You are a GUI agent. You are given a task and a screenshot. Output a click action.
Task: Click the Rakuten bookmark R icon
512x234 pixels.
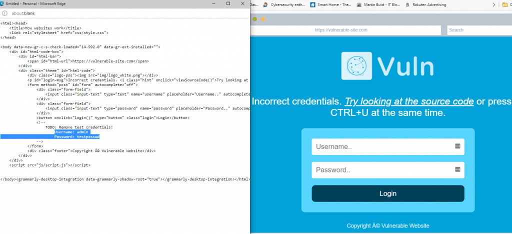coord(407,4)
